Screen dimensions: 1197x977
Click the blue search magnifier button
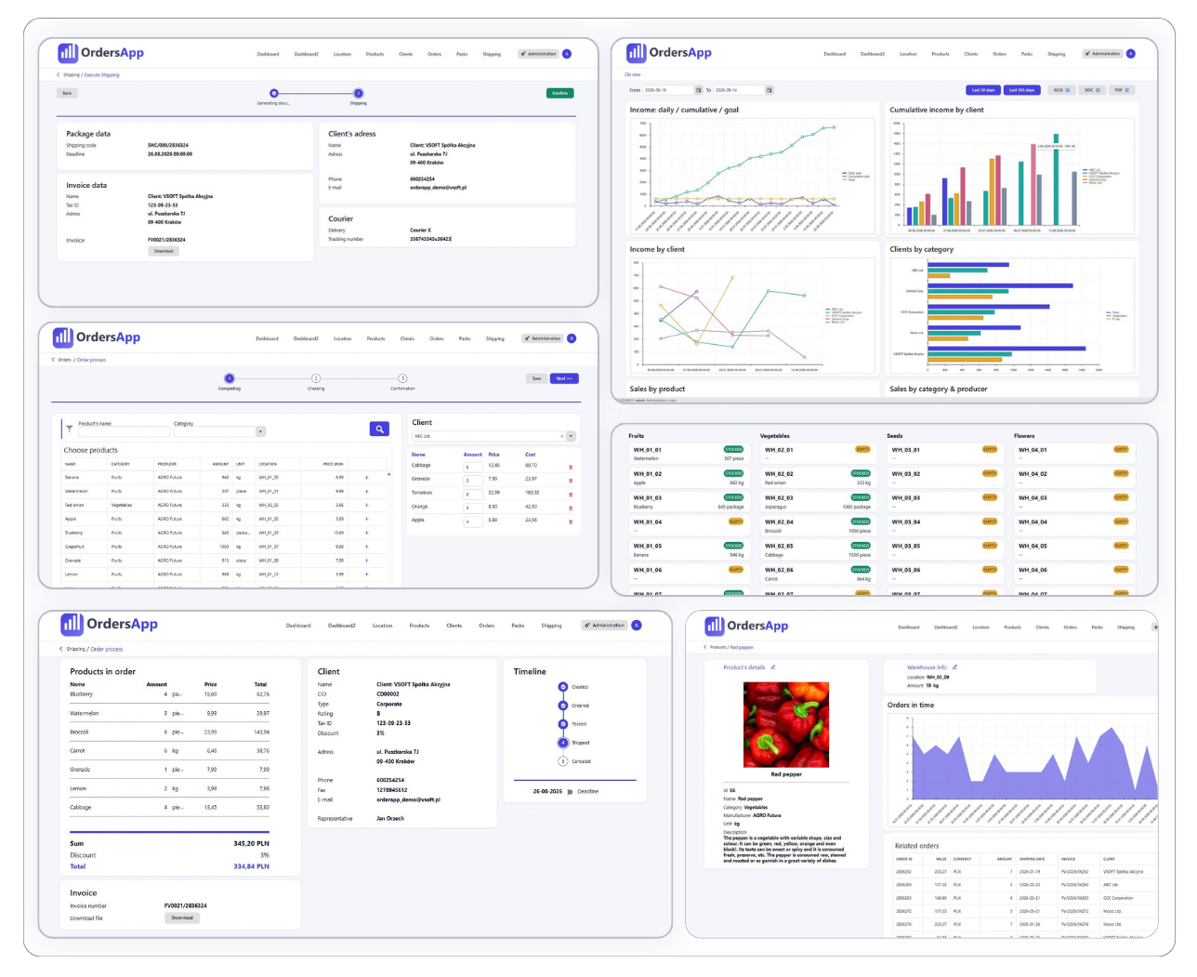(378, 429)
